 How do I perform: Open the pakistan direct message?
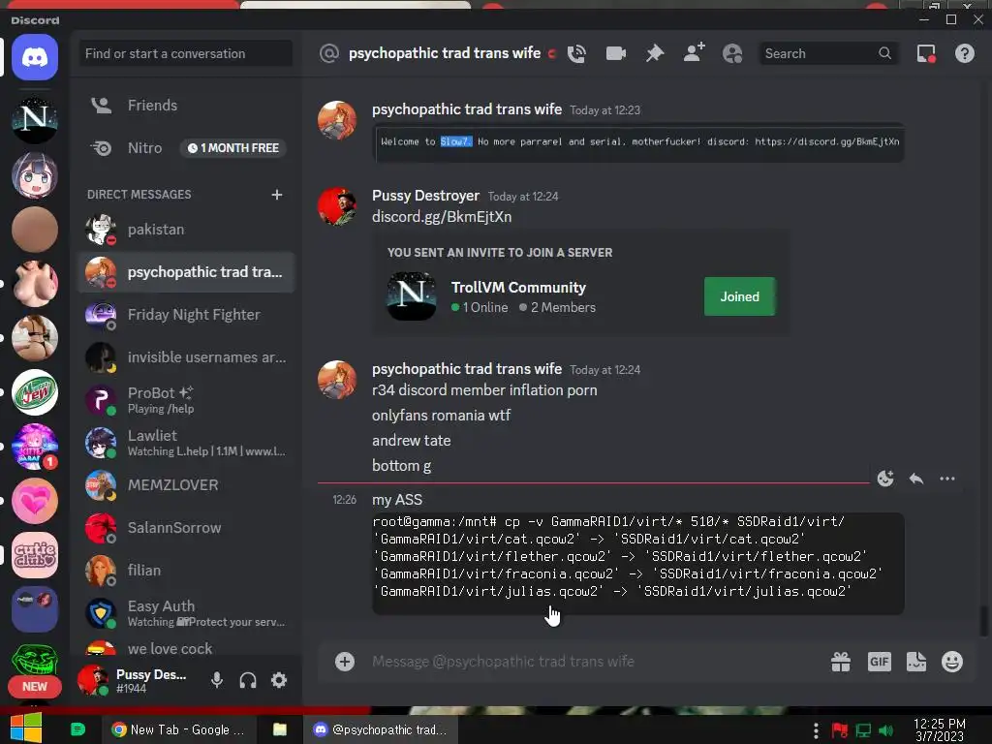[186, 230]
